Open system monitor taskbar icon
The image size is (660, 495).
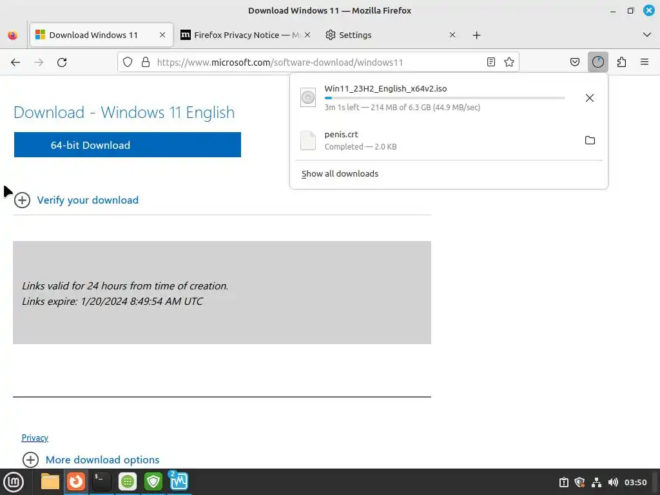(x=179, y=481)
